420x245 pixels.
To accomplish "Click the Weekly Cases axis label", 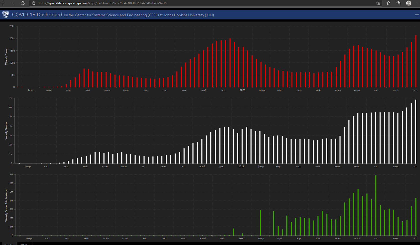I will point(6,57).
